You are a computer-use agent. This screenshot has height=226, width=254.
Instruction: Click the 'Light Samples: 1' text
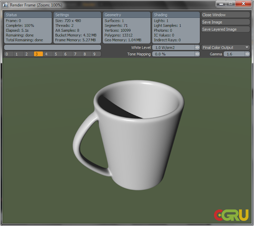tap(168, 26)
